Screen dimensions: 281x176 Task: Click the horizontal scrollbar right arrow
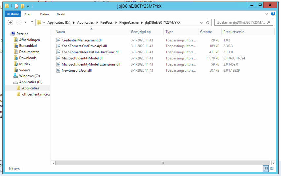(x=274, y=163)
